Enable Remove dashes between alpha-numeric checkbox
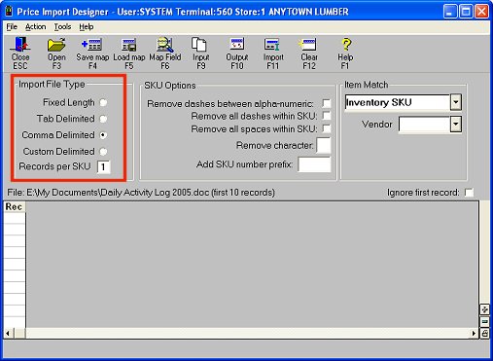Screen dimensions: 493x361 point(327,103)
